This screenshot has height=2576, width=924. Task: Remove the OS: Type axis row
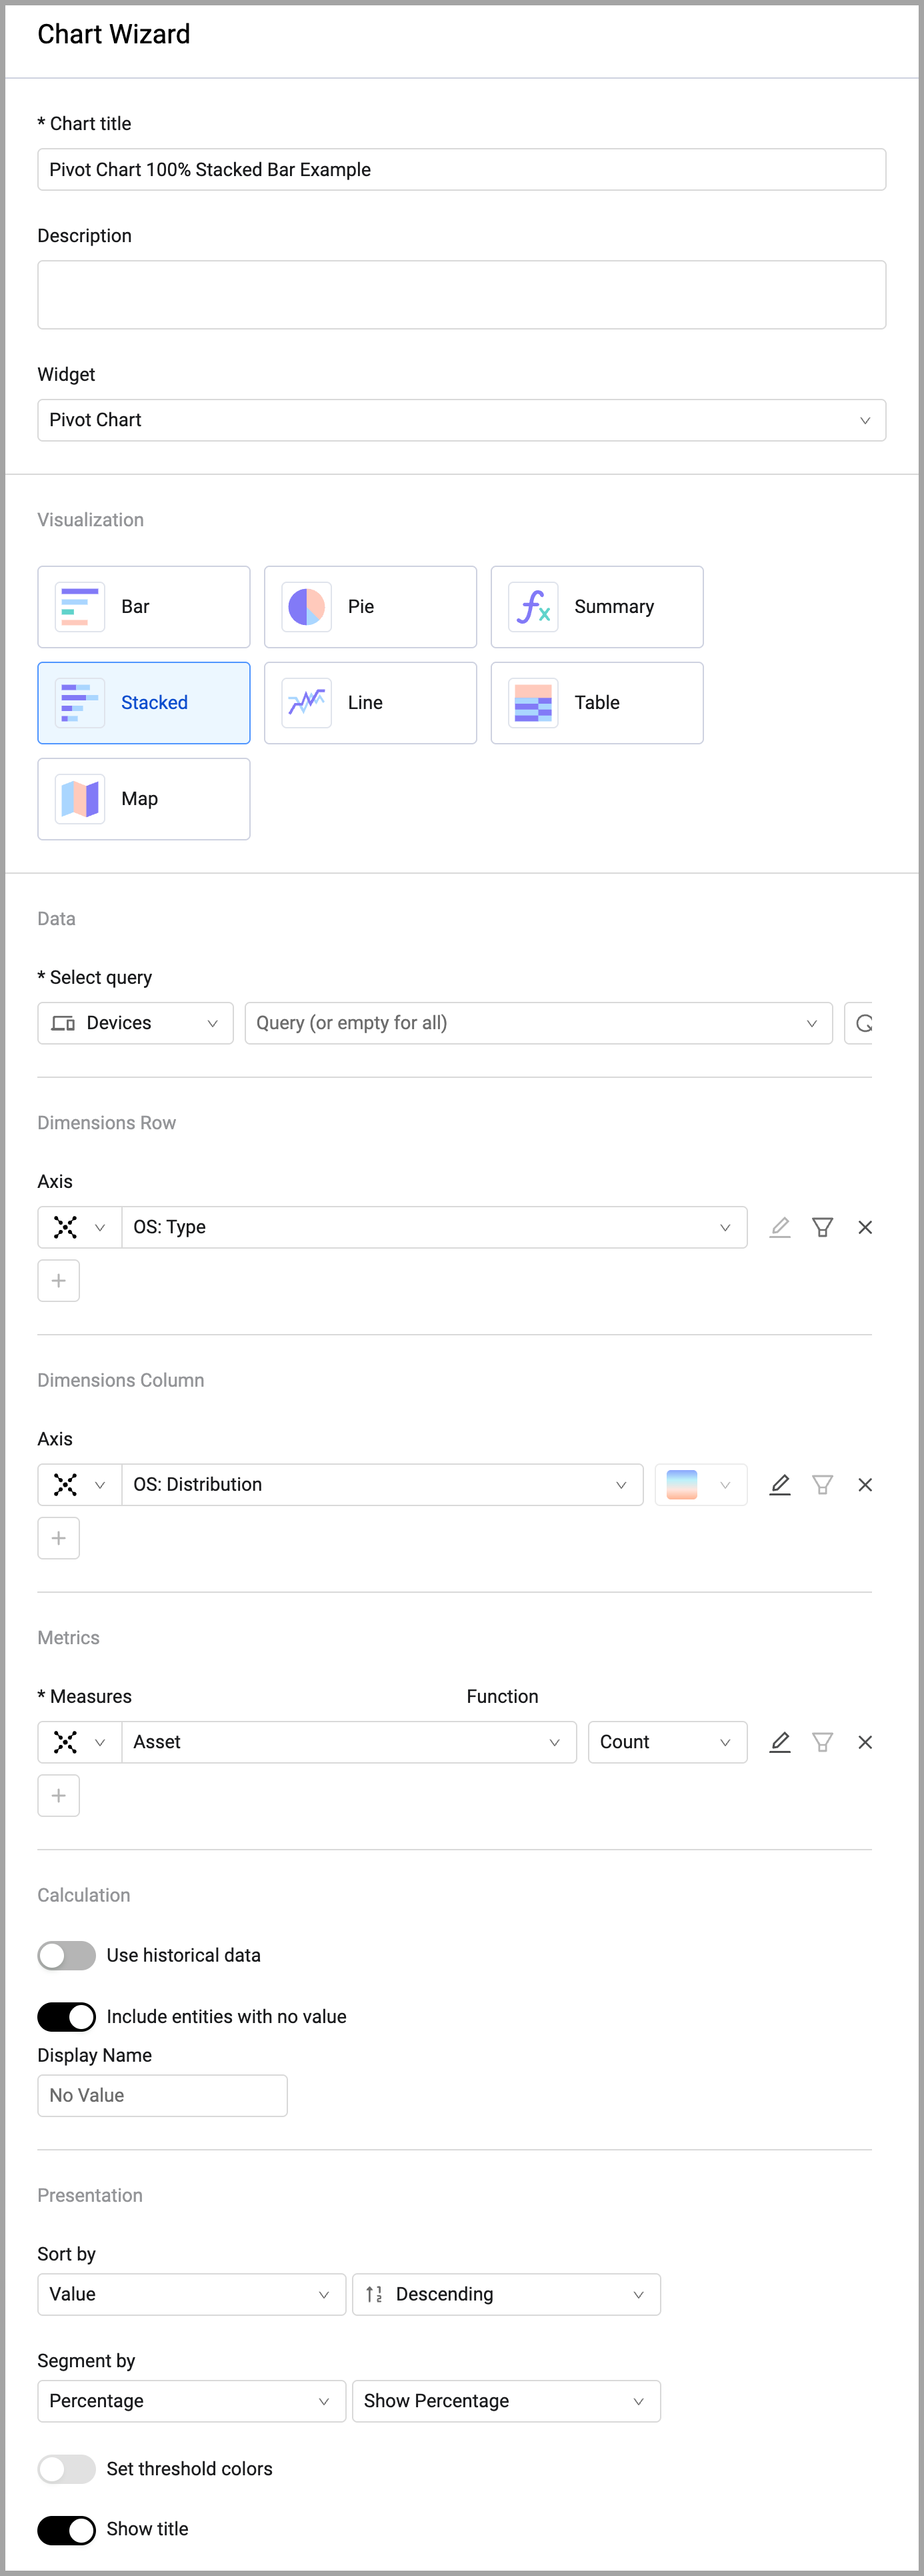865,1227
